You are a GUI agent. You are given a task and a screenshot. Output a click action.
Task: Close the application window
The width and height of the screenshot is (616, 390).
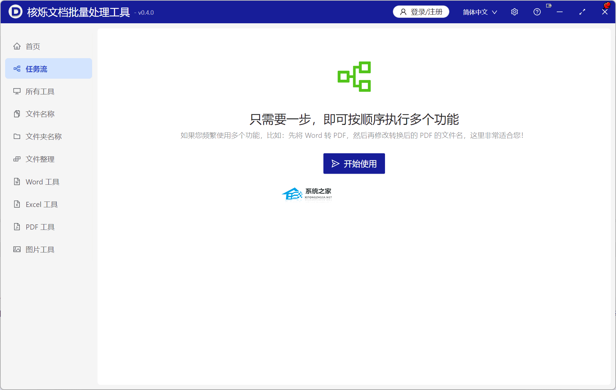605,12
